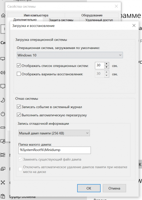Expand 'Малый дамп памяти (256 KB)' dropdown

tap(54, 133)
